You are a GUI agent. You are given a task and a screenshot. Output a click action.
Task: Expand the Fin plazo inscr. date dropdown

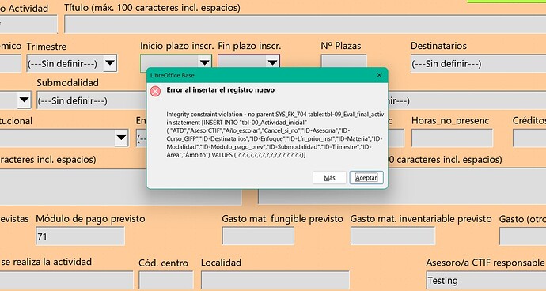[x=272, y=62]
